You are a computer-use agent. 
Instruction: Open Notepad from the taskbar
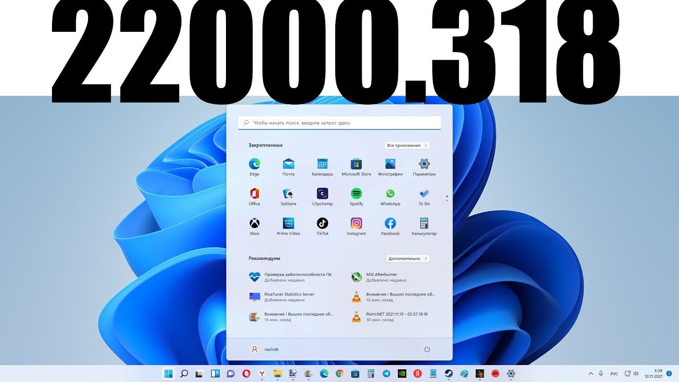click(433, 374)
